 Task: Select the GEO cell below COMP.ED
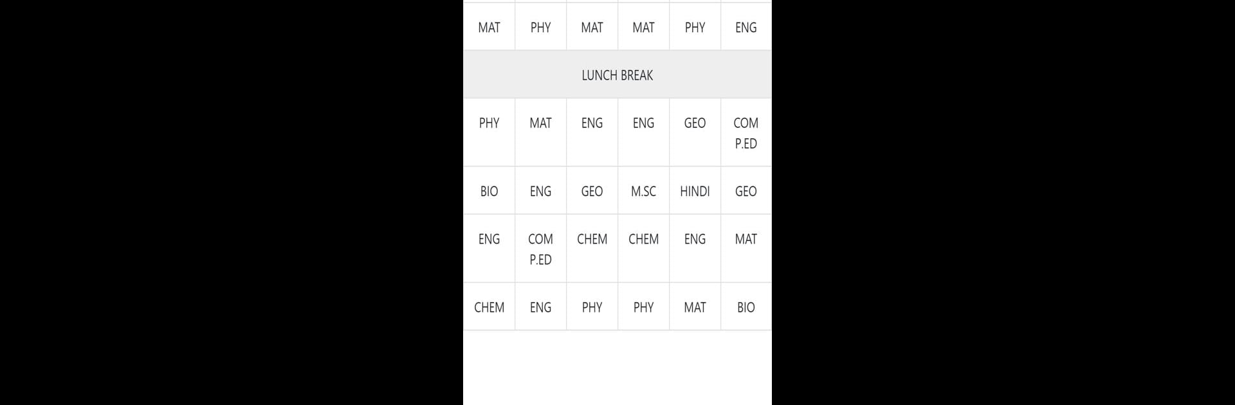[746, 191]
